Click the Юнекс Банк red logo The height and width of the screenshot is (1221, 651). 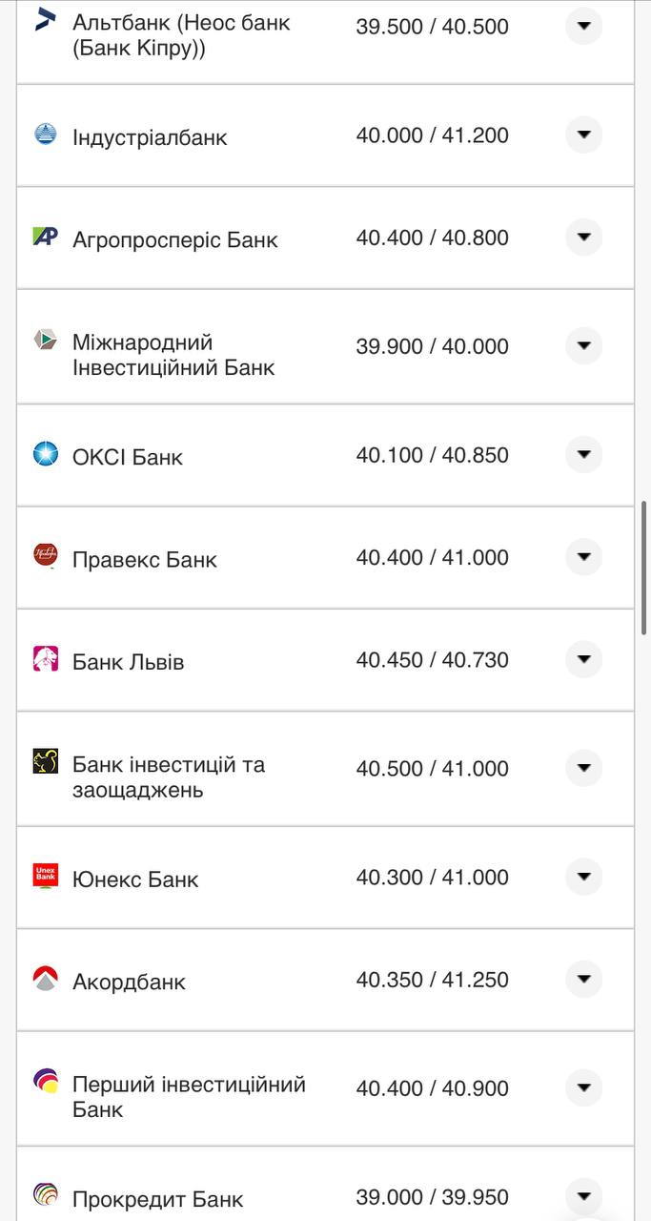pos(46,876)
